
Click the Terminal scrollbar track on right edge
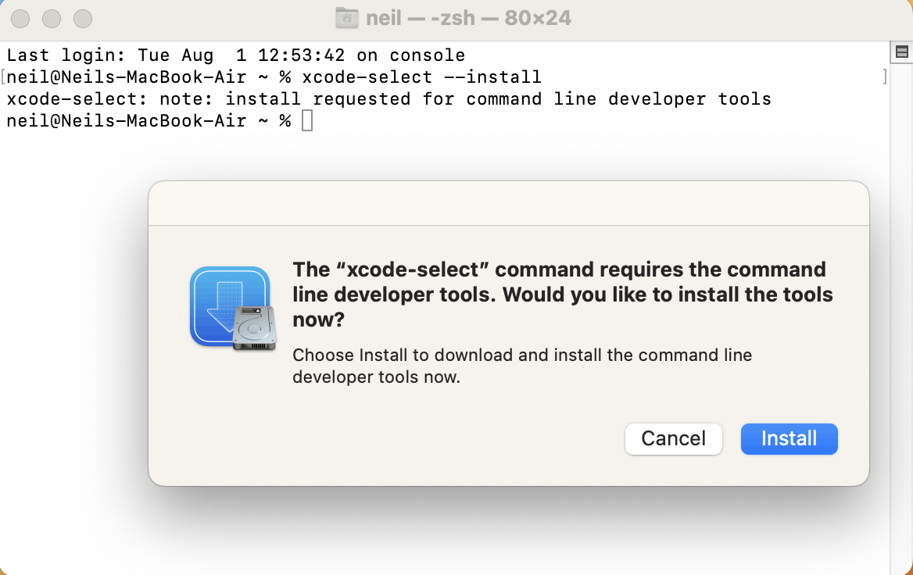click(901, 312)
